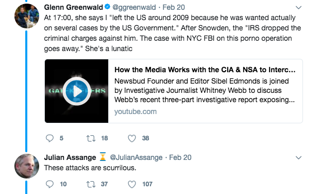Retweet Glenn Greenwald's tweet
The width and height of the screenshot is (320, 194).
click(91, 138)
